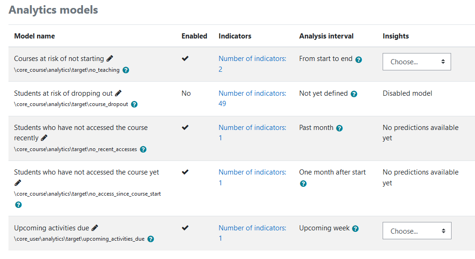
Task: Click enabled checkmark for 'Upcoming activities due'
Action: pyautogui.click(x=185, y=228)
